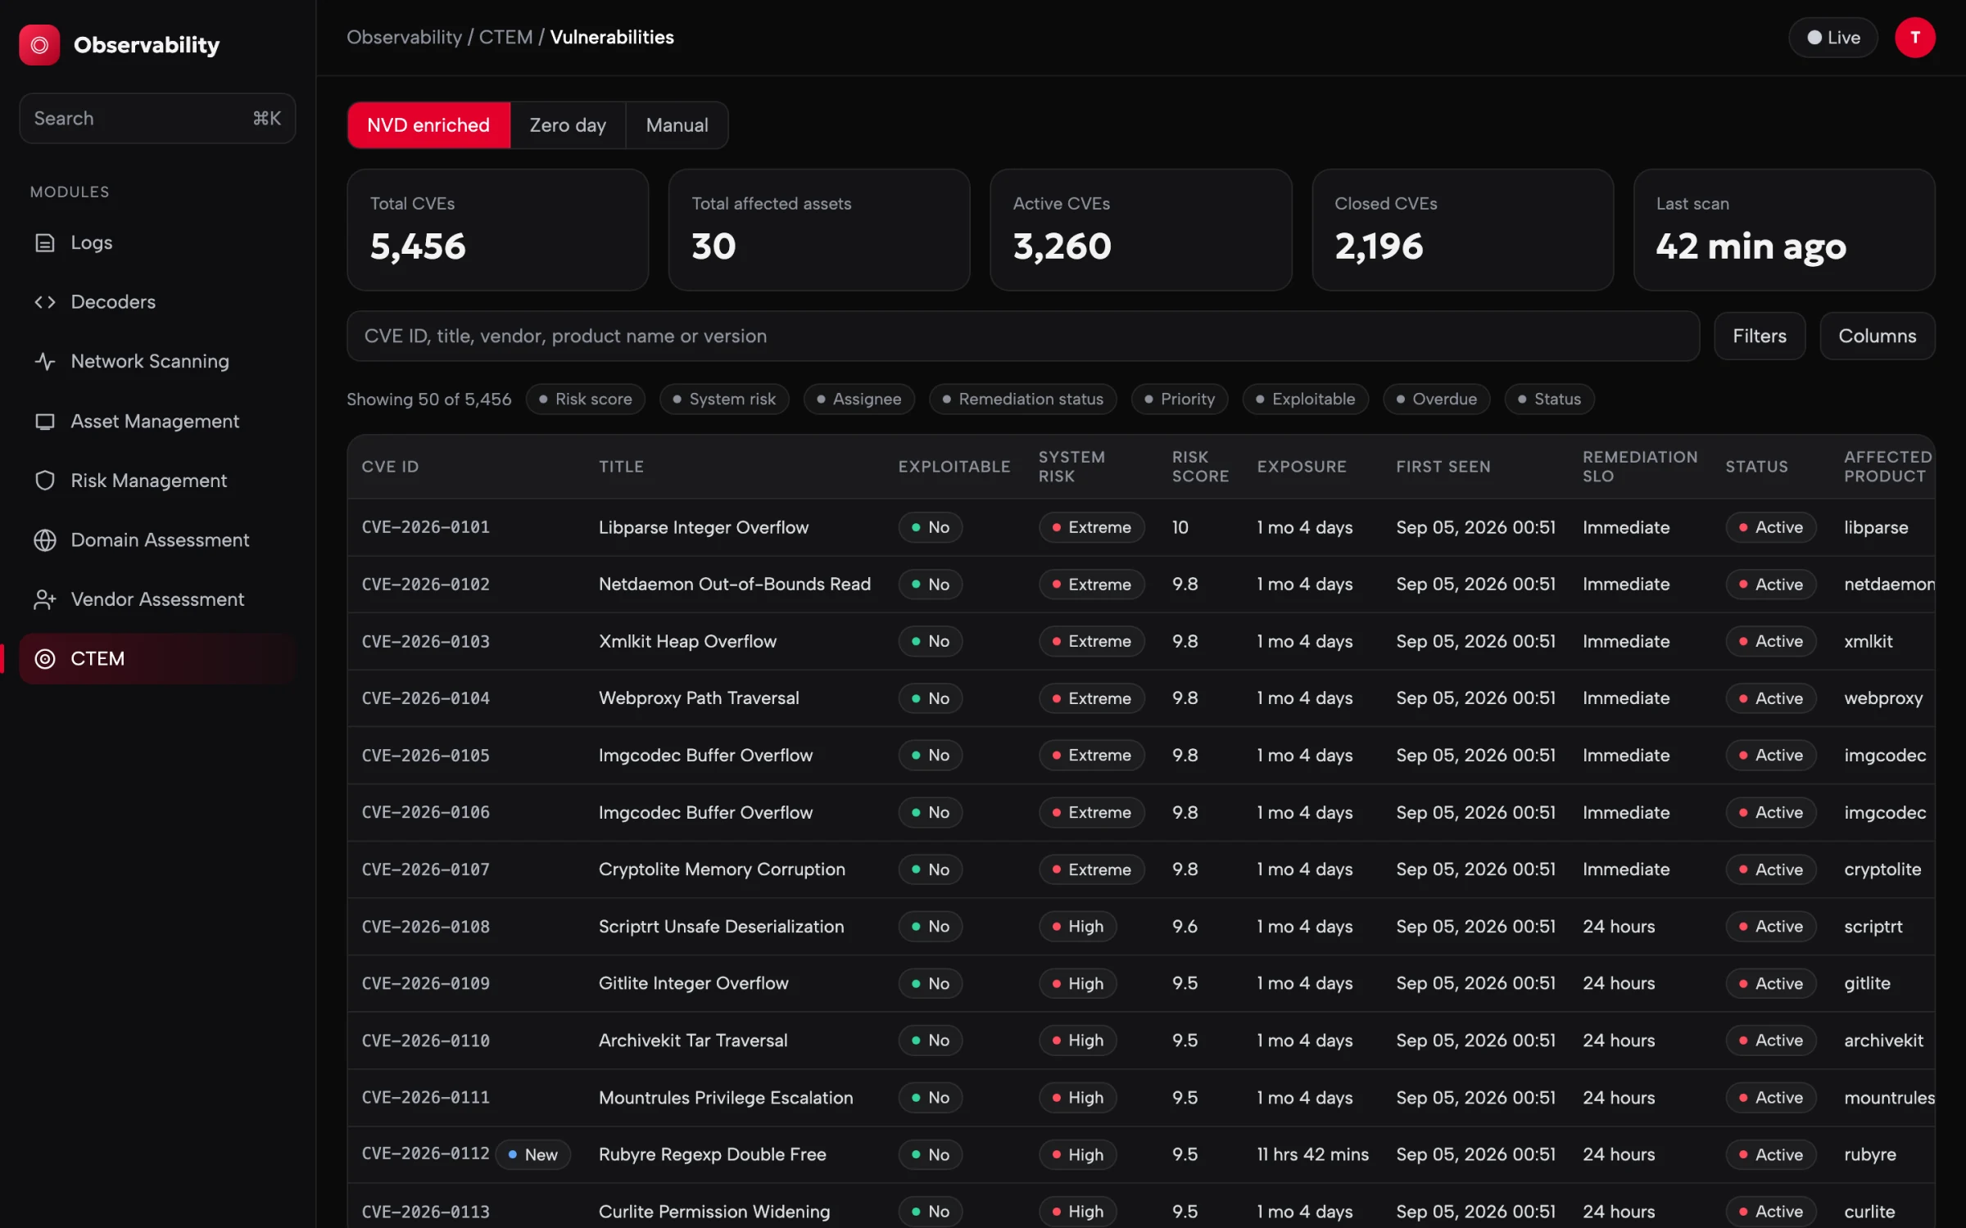Switch to the Manual tab
This screenshot has width=1966, height=1228.
[x=677, y=125]
